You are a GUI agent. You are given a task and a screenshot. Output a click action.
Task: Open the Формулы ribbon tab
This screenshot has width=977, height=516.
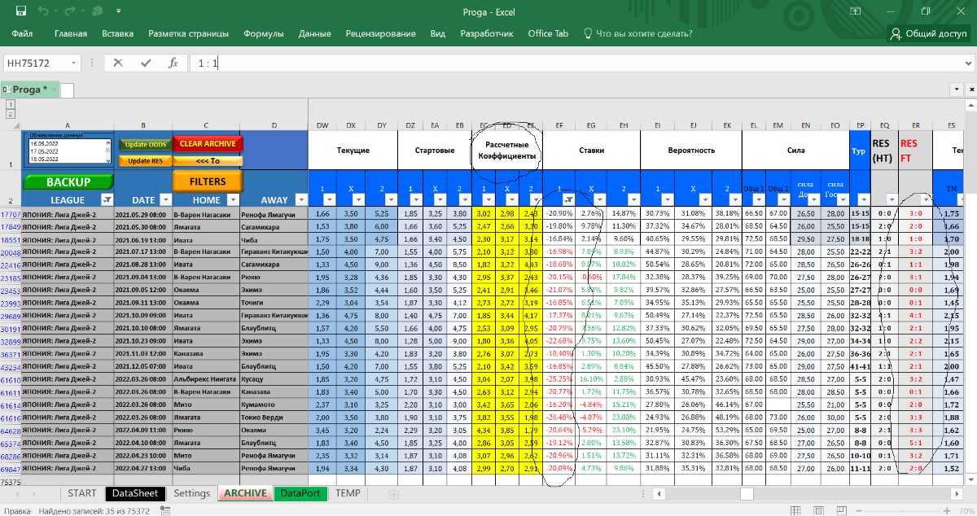coord(263,33)
